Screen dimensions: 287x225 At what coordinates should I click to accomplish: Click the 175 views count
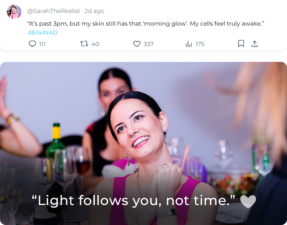point(200,44)
